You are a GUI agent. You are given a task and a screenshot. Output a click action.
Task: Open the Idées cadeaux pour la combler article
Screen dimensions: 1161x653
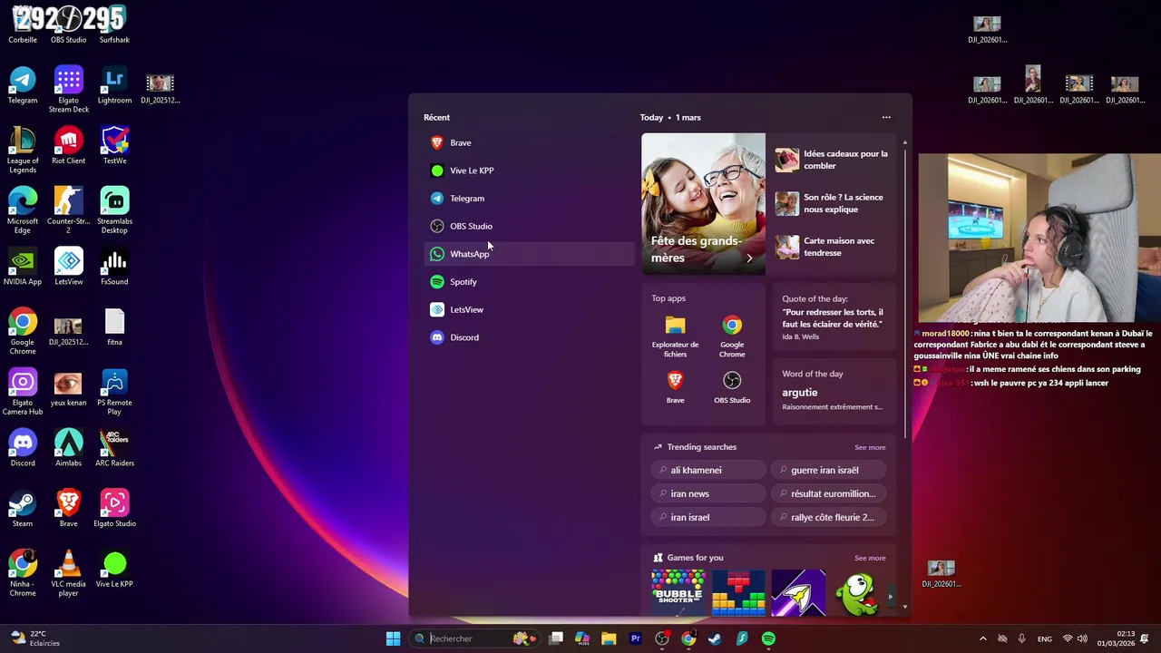coord(833,160)
